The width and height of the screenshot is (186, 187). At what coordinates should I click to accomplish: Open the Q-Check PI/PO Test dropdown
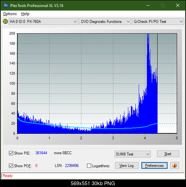[158, 22]
